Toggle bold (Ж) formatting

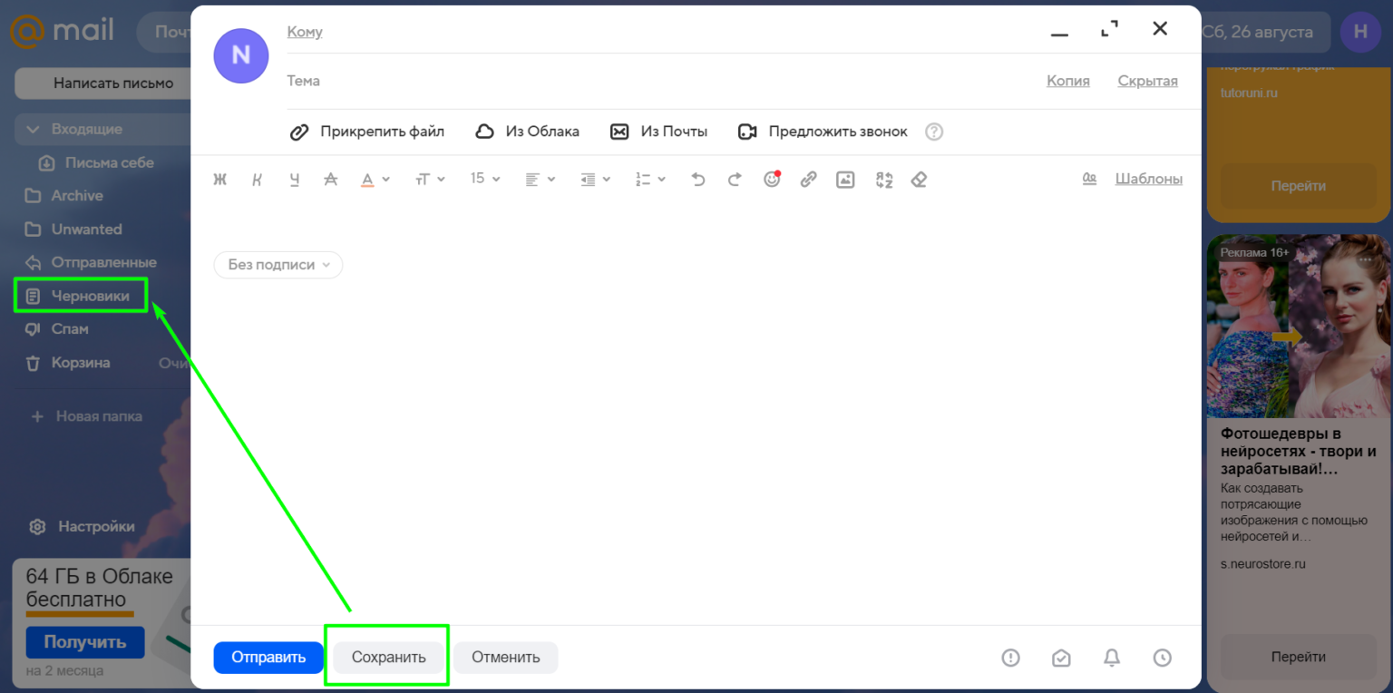pyautogui.click(x=219, y=180)
